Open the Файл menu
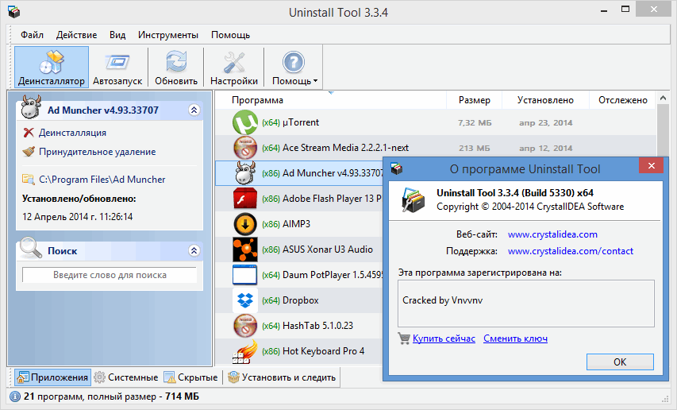 click(x=32, y=35)
